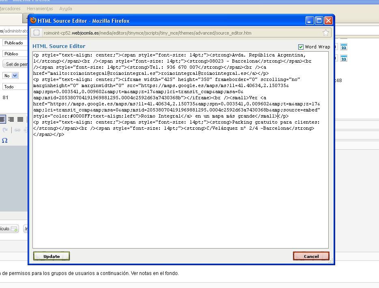This screenshot has width=379, height=288.
Task: Open the Ayuda menu in the background Firefox window
Action: pyautogui.click(x=65, y=9)
